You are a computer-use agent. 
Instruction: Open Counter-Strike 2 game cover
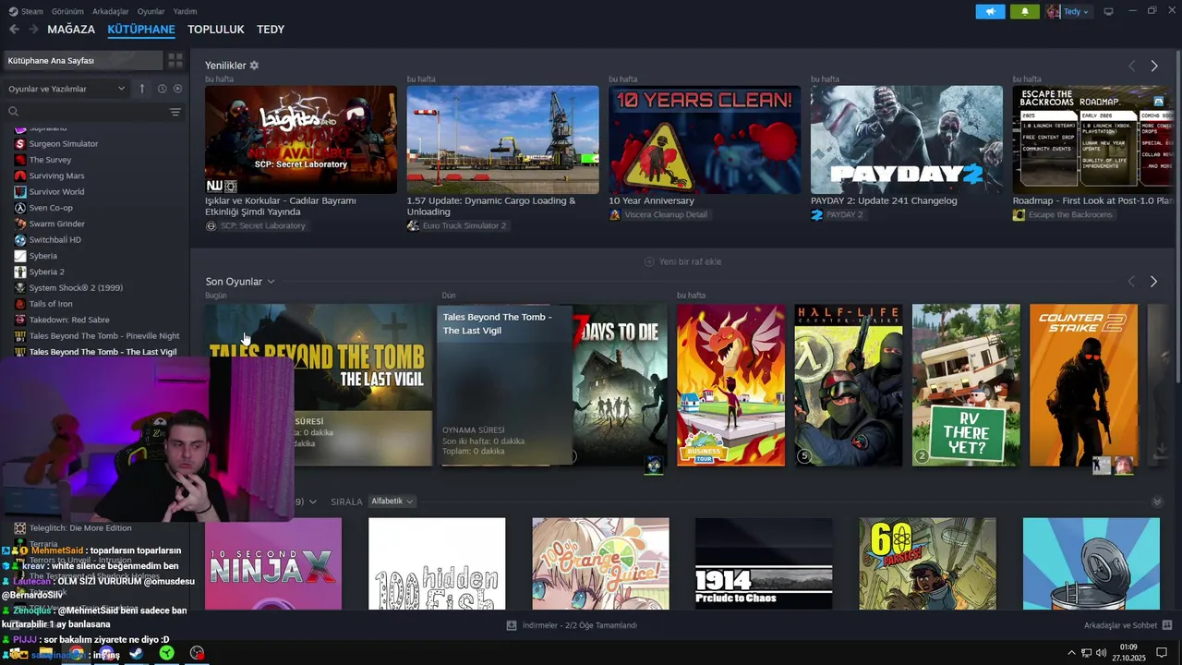[1084, 385]
